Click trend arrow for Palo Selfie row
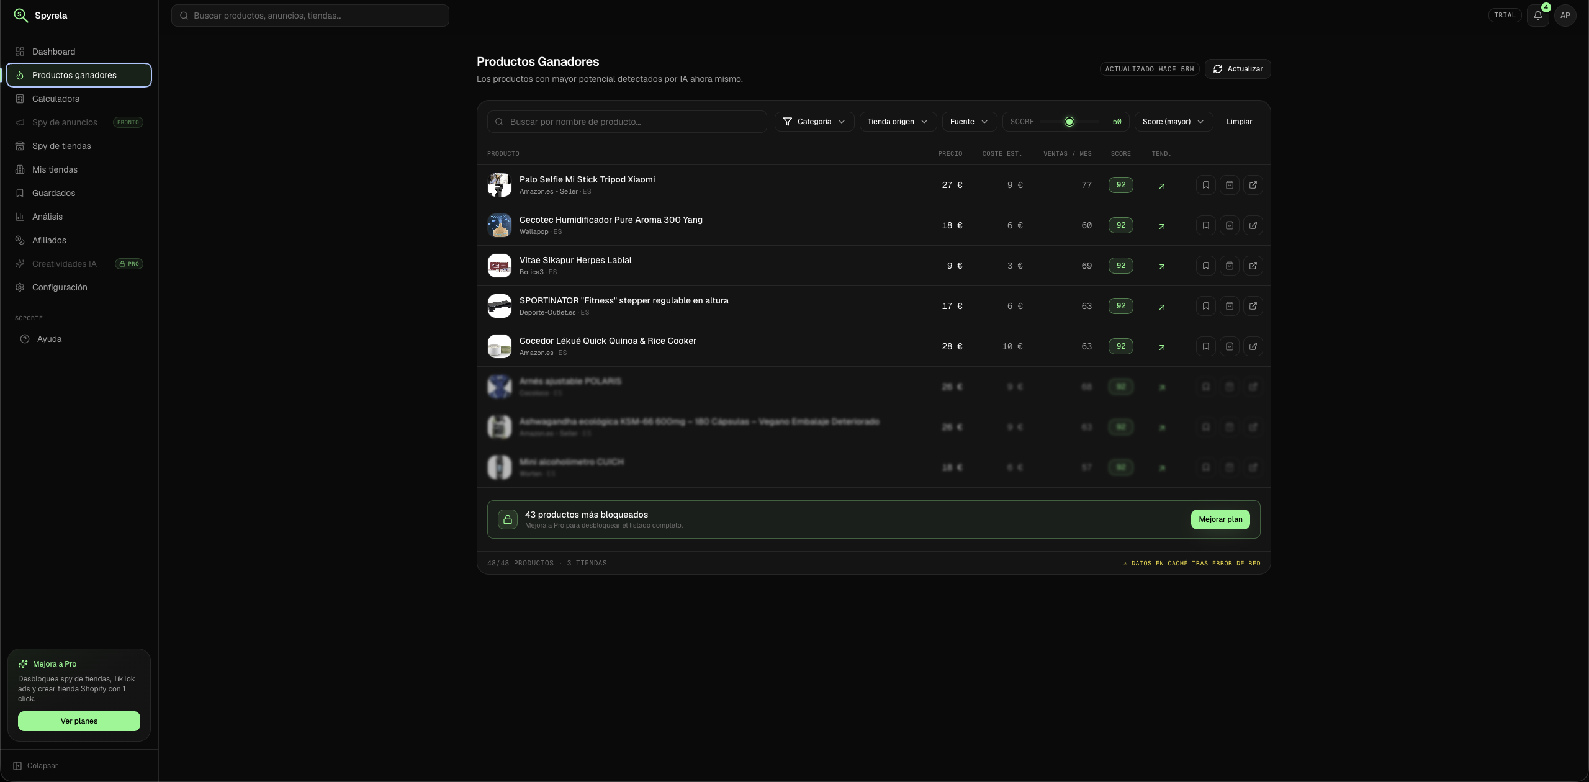 1162,186
